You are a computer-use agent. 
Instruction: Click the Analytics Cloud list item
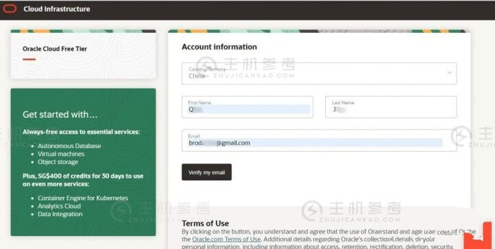coord(59,206)
